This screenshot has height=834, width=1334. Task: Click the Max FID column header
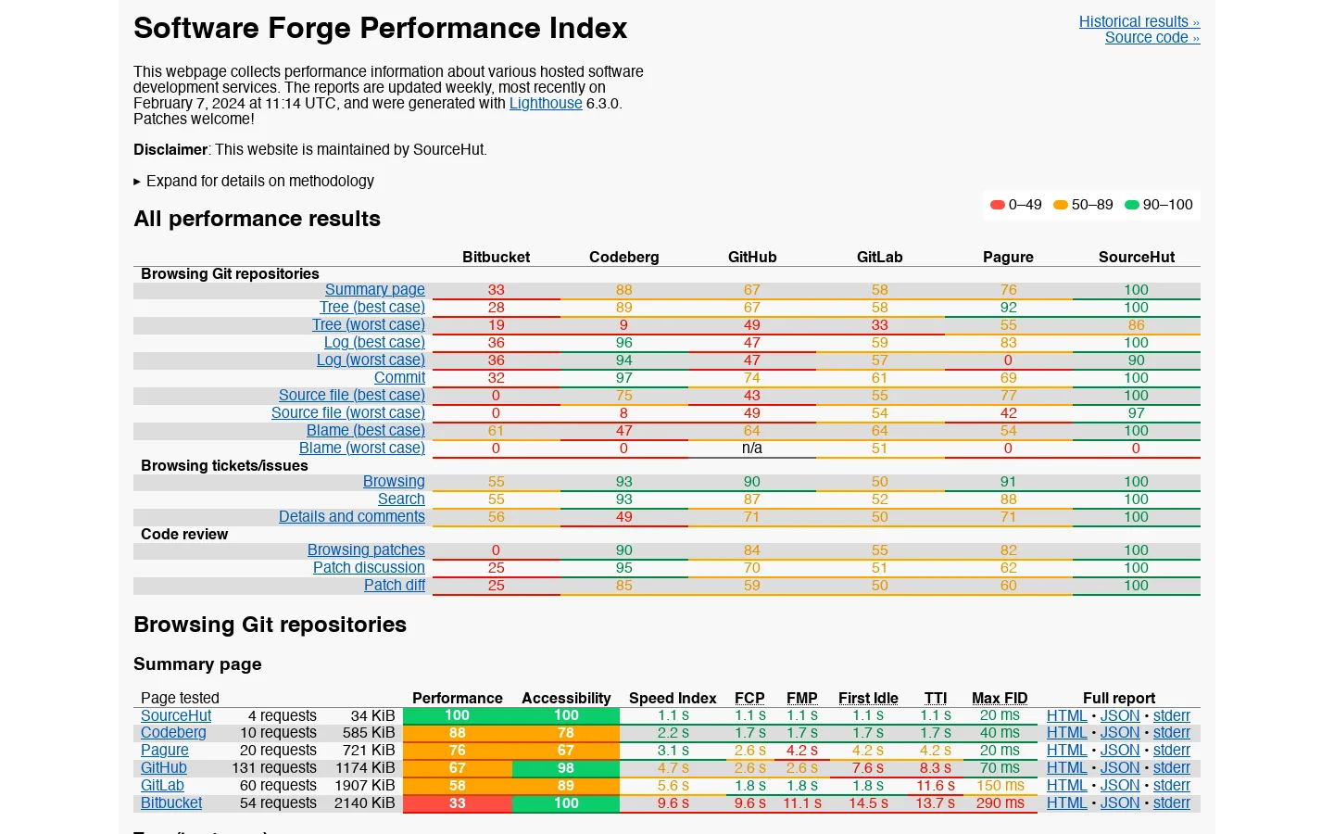pyautogui.click(x=1000, y=698)
